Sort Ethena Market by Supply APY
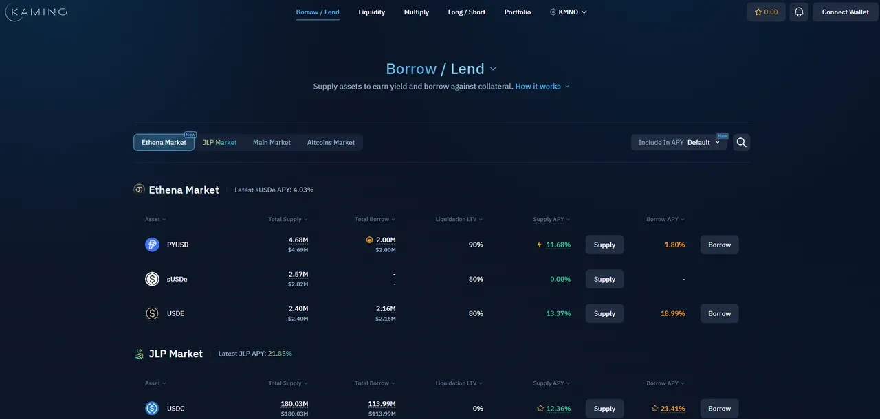The height and width of the screenshot is (419, 880). (551, 219)
